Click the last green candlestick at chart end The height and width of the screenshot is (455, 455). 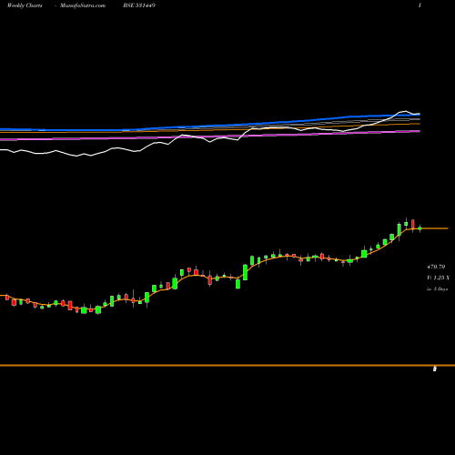coord(420,228)
